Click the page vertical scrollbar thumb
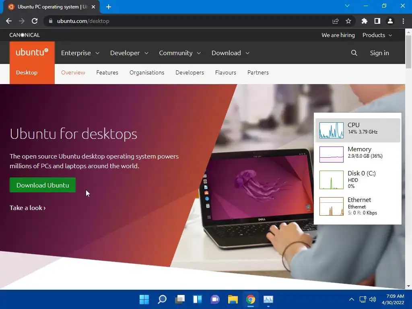Viewport: 412px width, 309px height. pyautogui.click(x=408, y=51)
